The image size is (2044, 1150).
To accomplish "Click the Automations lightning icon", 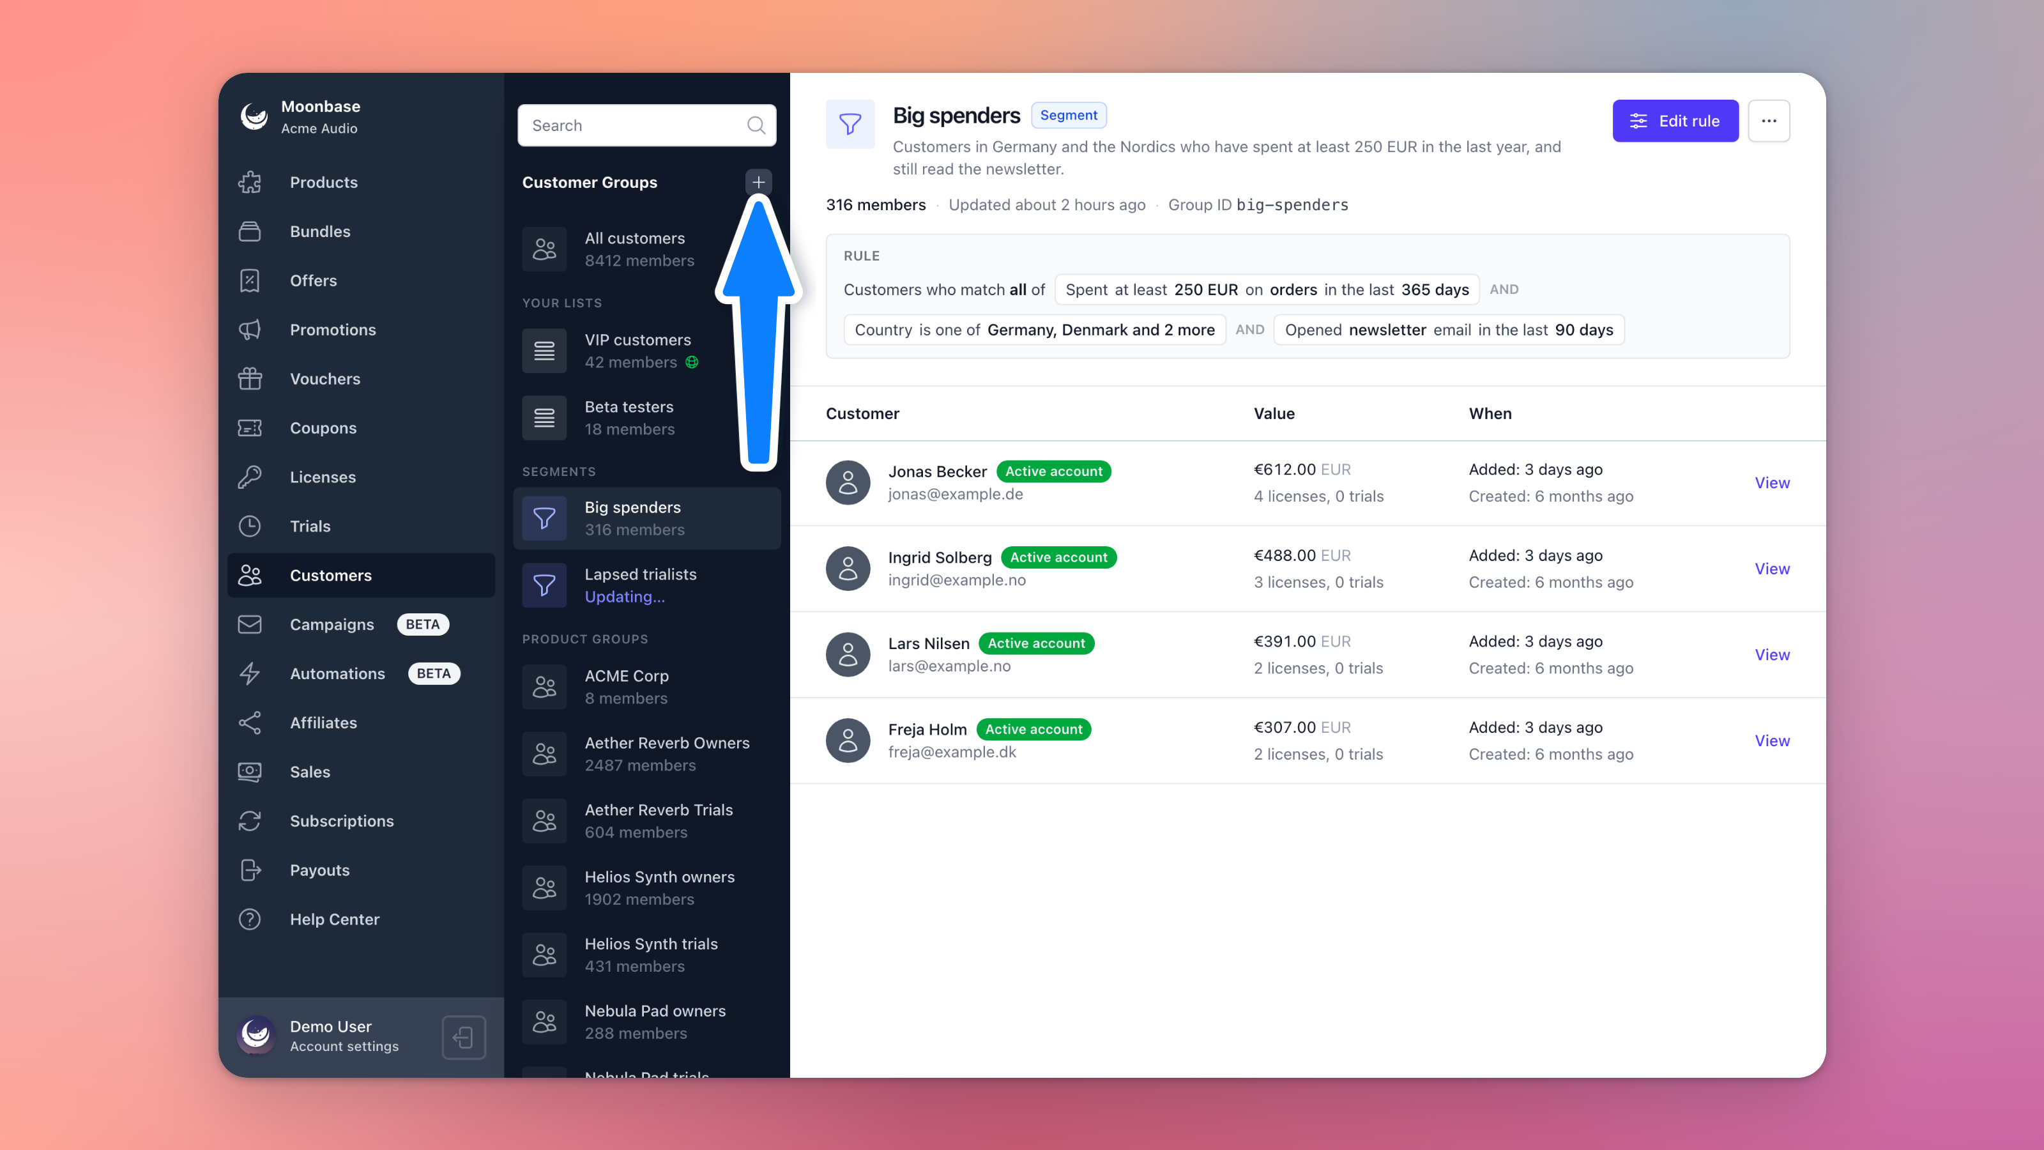I will point(250,674).
